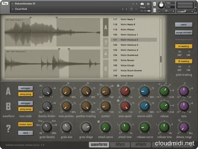Click the pan center icon on pan slider
This screenshot has height=149, width=198.
click(166, 11)
